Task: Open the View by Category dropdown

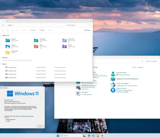Action: (141, 67)
